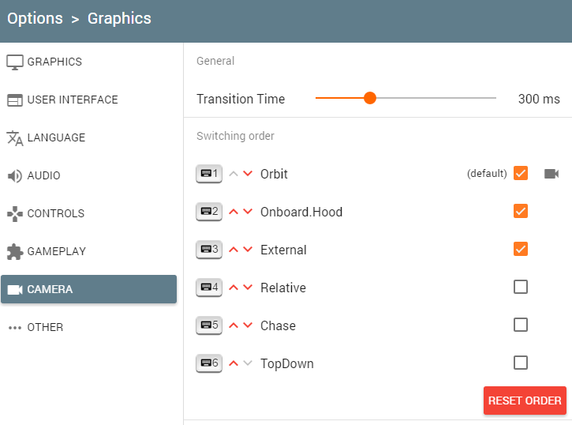Move External camera down in order
Viewport: 572px width, 425px height.
click(248, 250)
